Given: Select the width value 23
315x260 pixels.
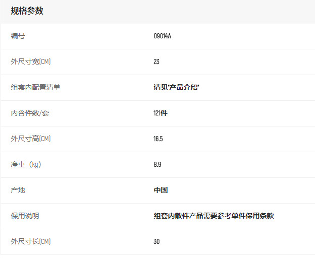Looking at the screenshot, I should (x=156, y=62).
